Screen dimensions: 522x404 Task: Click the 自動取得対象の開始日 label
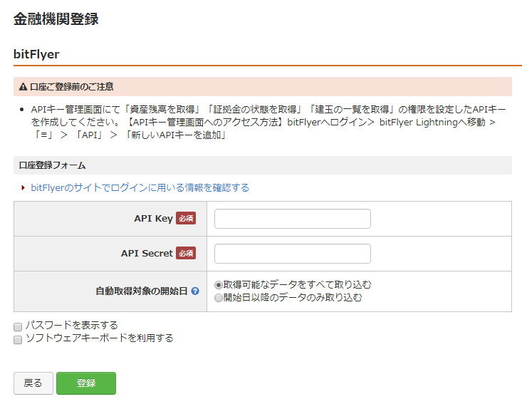pyautogui.click(x=142, y=291)
